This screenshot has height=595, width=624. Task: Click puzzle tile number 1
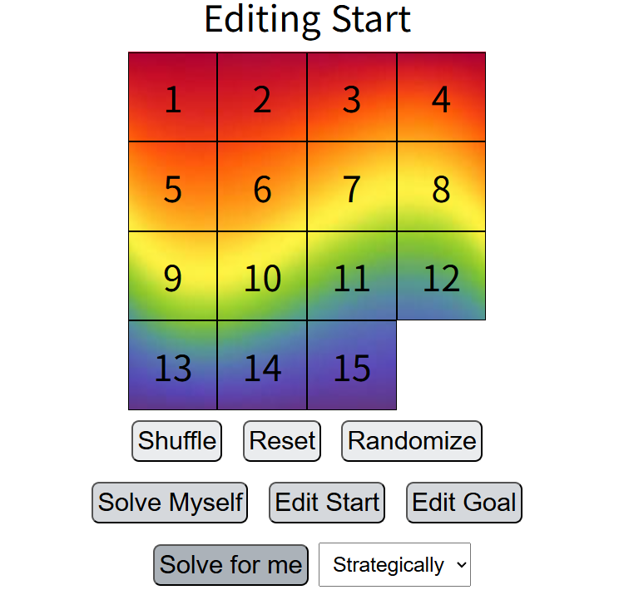173,97
